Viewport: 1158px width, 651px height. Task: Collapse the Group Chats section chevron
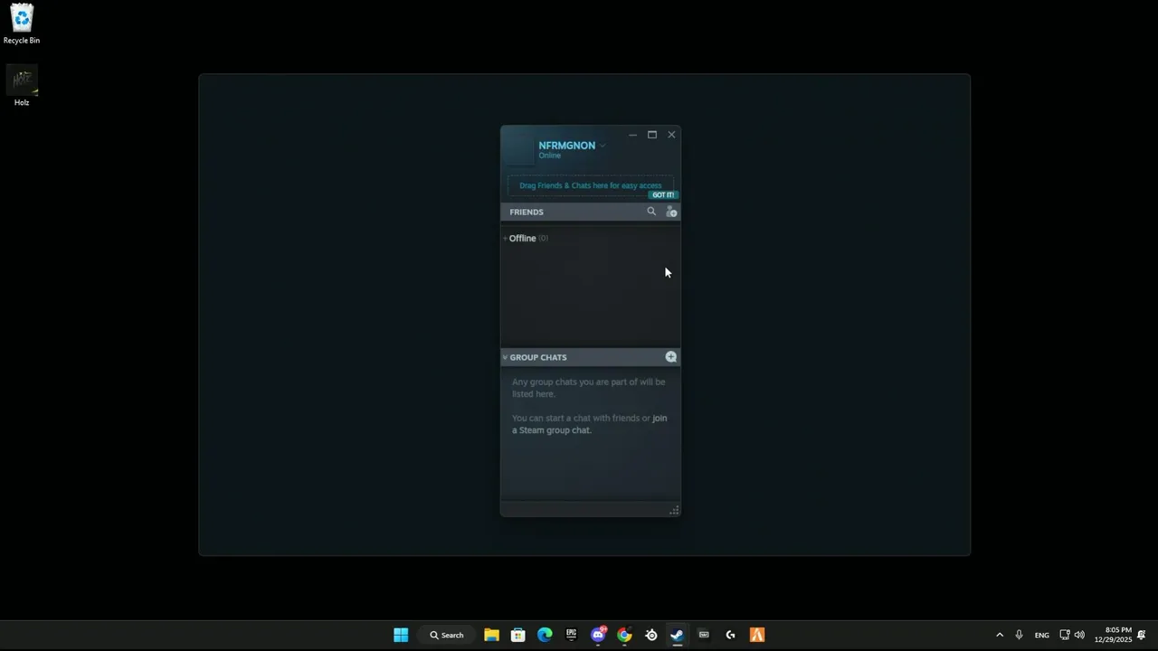pos(505,357)
